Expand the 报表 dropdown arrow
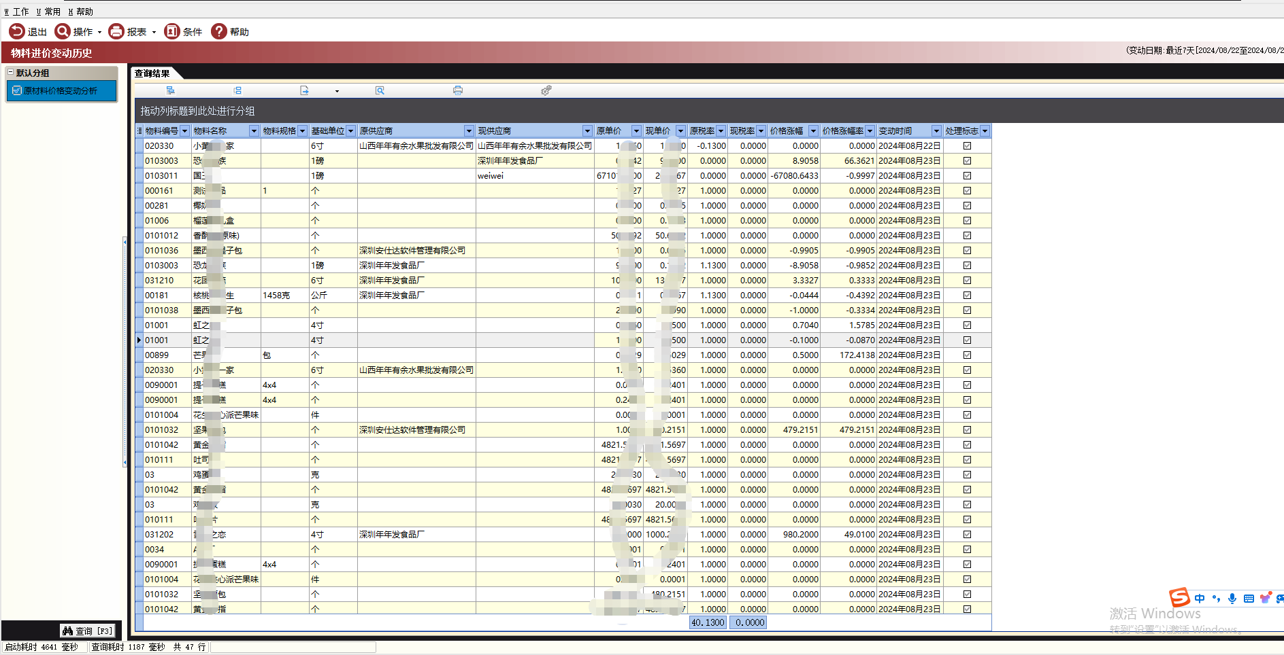This screenshot has width=1284, height=655. click(x=154, y=32)
